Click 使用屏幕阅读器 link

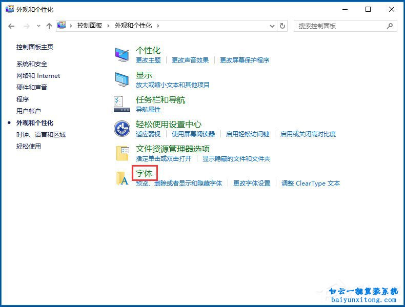pos(193,134)
